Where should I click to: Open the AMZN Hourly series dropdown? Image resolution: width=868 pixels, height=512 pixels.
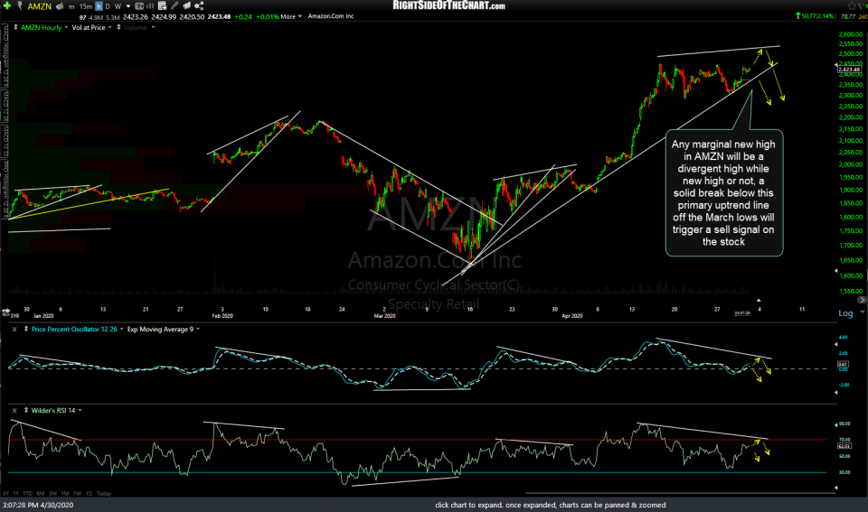66,28
